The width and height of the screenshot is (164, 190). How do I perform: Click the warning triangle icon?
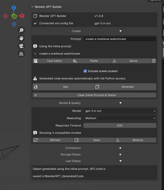35,79
